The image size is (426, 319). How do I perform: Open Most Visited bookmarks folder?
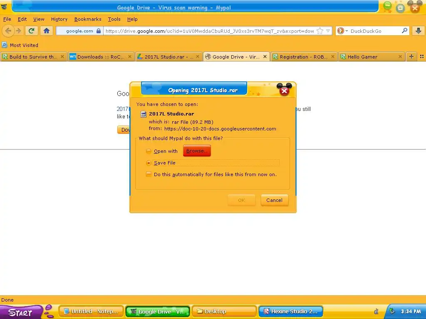coord(20,45)
